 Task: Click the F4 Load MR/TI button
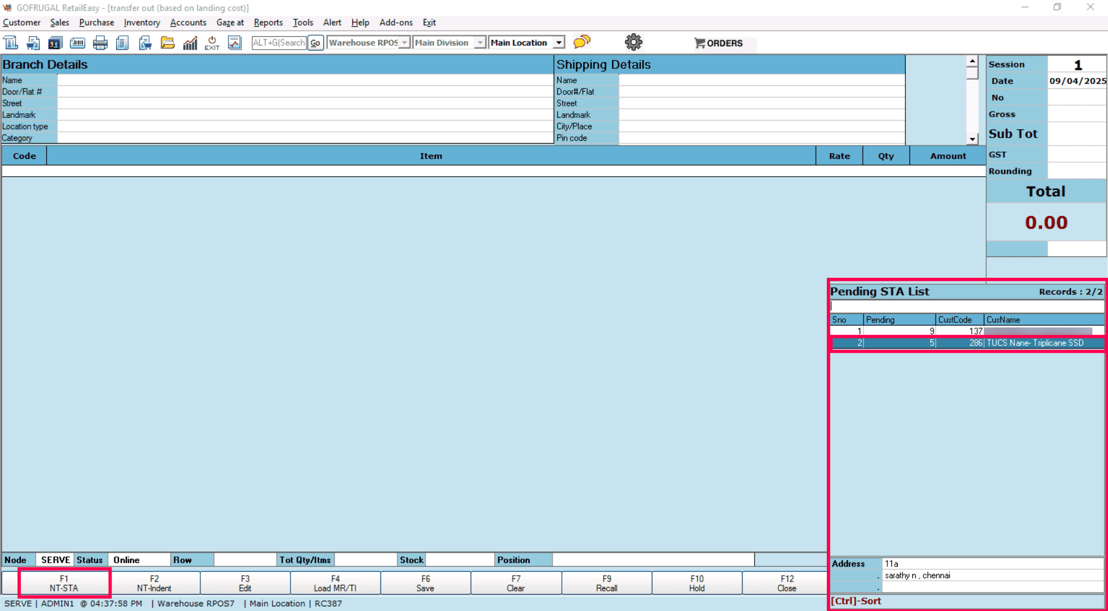pos(335,583)
